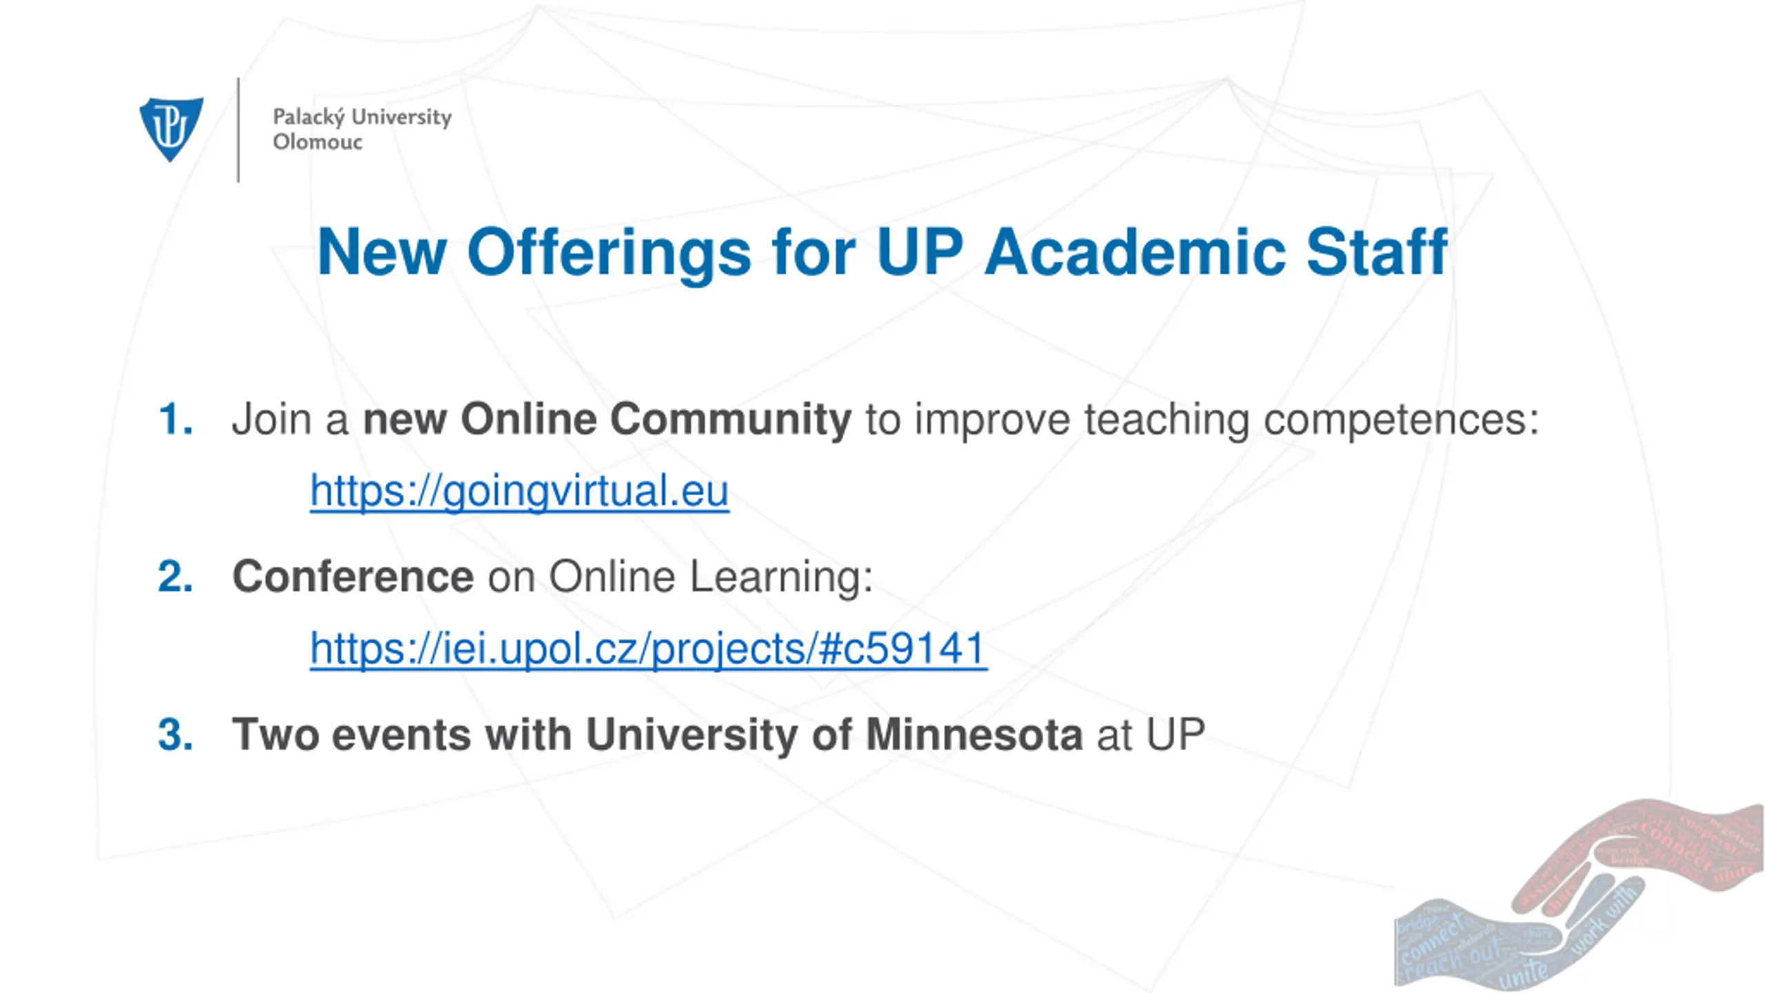Screen dimensions: 1765x993
Task: Open the iei.upol.cz projects link
Action: 648,649
